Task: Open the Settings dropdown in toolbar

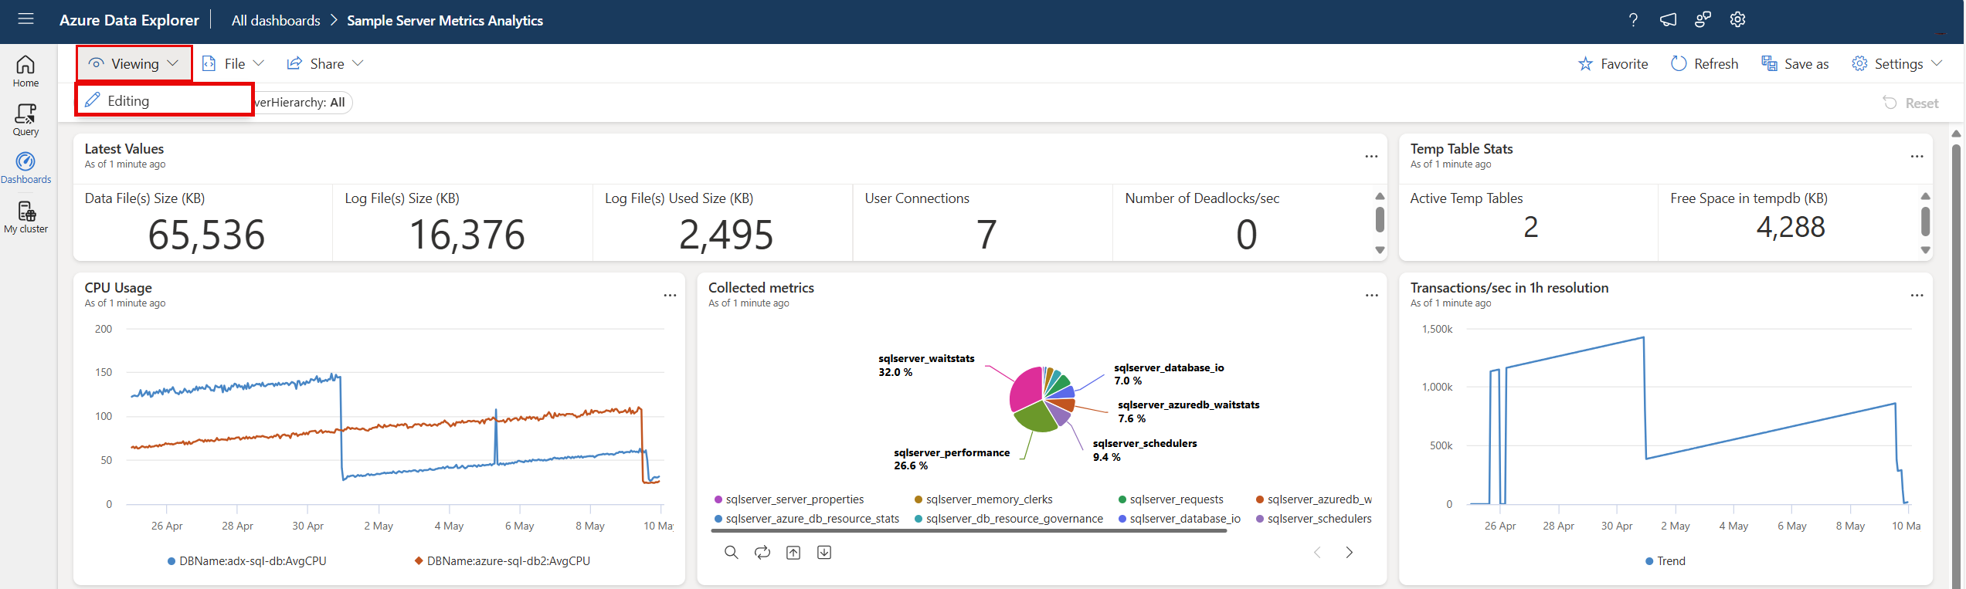Action: coord(1897,64)
